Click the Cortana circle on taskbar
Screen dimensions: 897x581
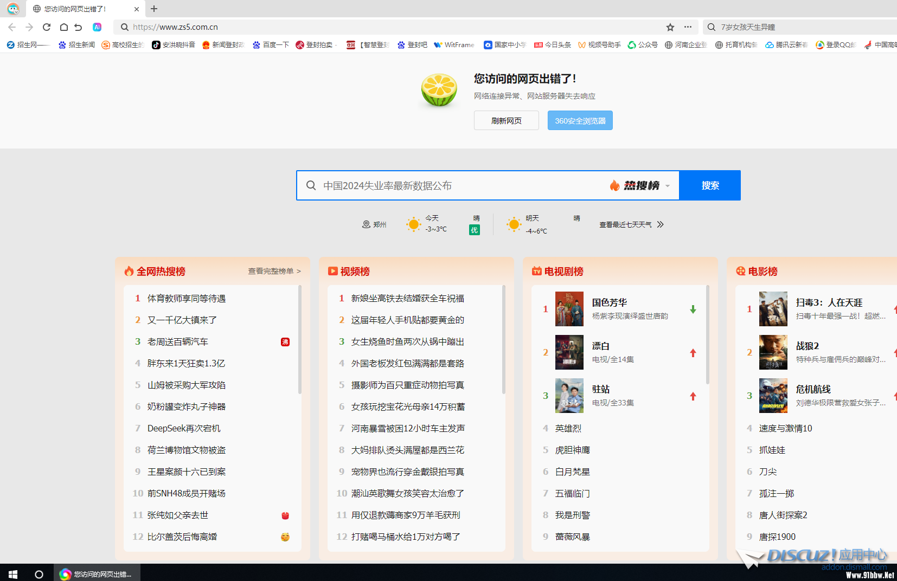tap(39, 574)
